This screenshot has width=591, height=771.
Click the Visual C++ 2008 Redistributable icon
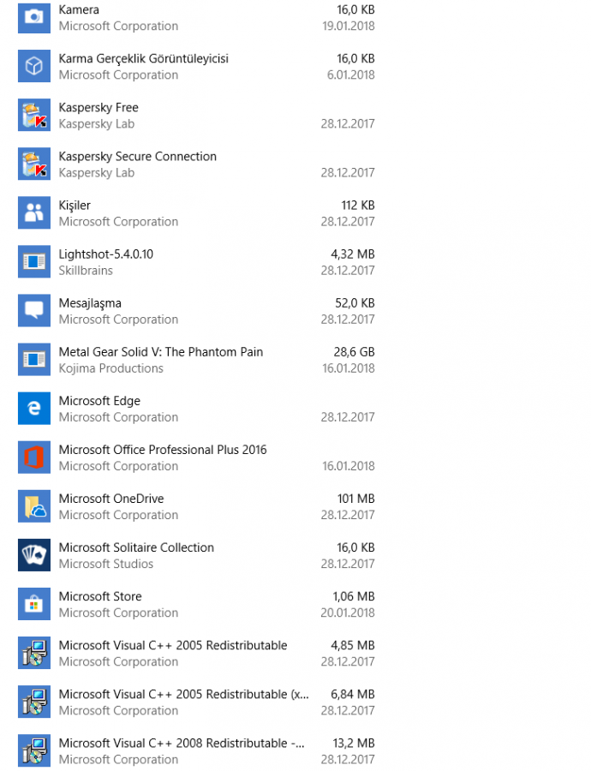tap(34, 750)
